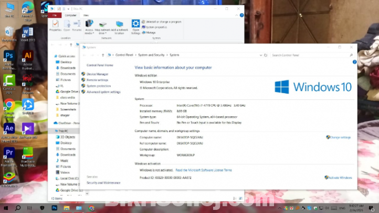
Task: Select Adobe After Effects desktop shortcut
Action: click(9, 132)
